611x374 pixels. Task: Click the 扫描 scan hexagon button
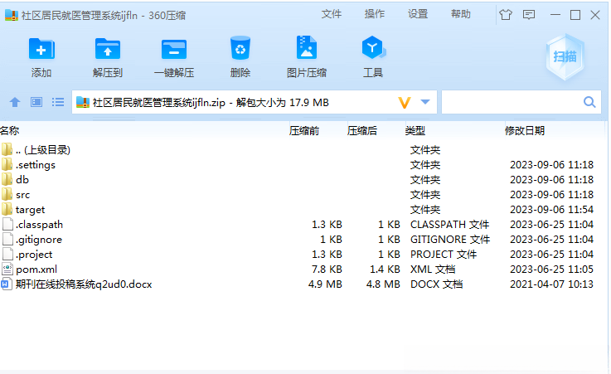pyautogui.click(x=565, y=57)
